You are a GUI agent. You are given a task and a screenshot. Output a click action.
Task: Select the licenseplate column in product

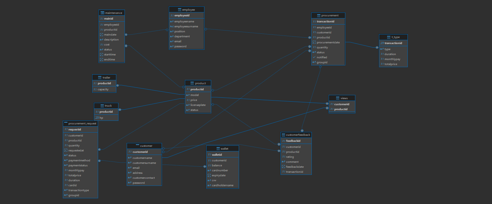click(x=199, y=105)
